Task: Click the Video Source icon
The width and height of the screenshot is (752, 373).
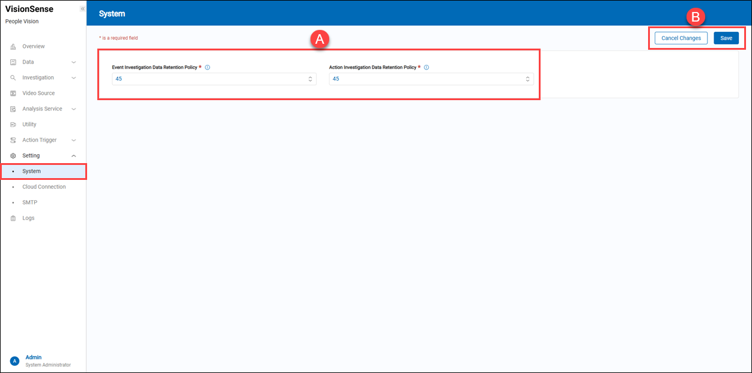Action: pyautogui.click(x=13, y=94)
